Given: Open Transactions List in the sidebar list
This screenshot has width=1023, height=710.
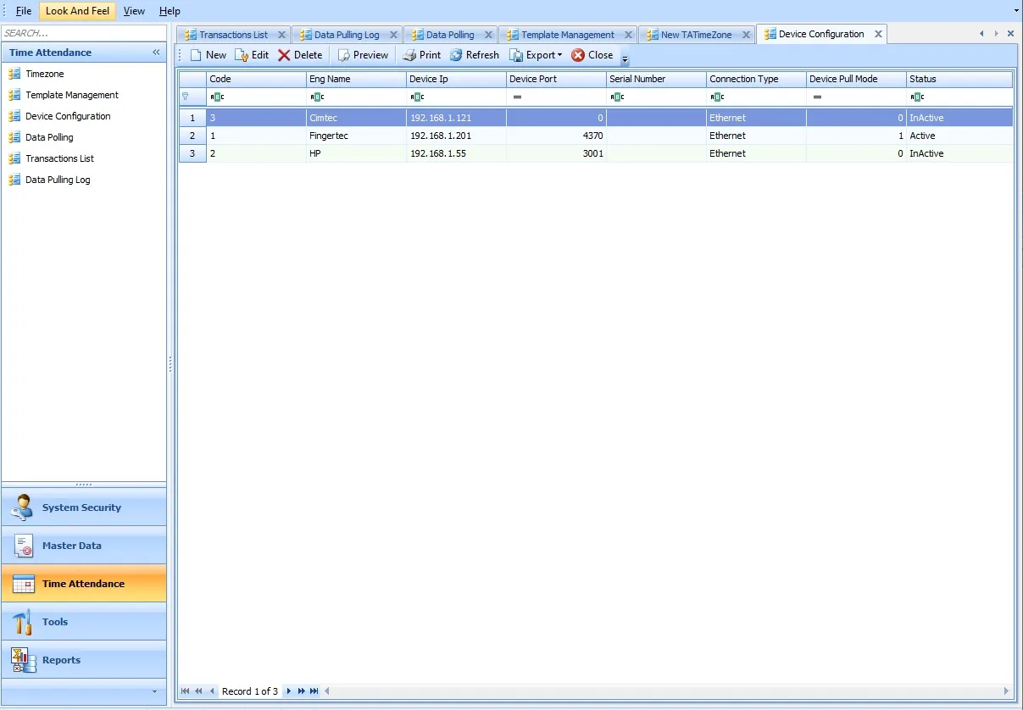Looking at the screenshot, I should point(59,158).
